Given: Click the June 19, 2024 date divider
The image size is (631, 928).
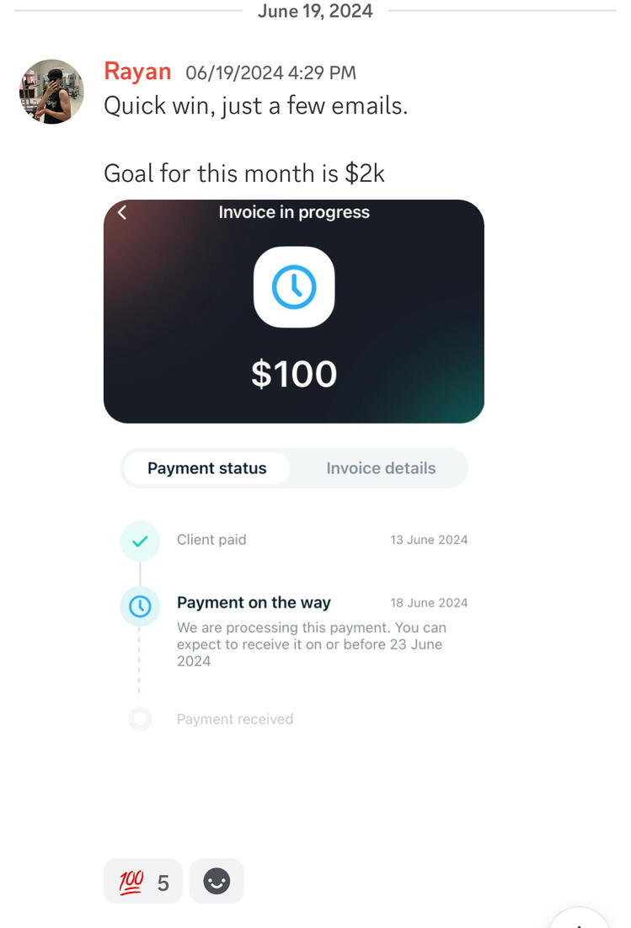Looking at the screenshot, I should pyautogui.click(x=315, y=11).
